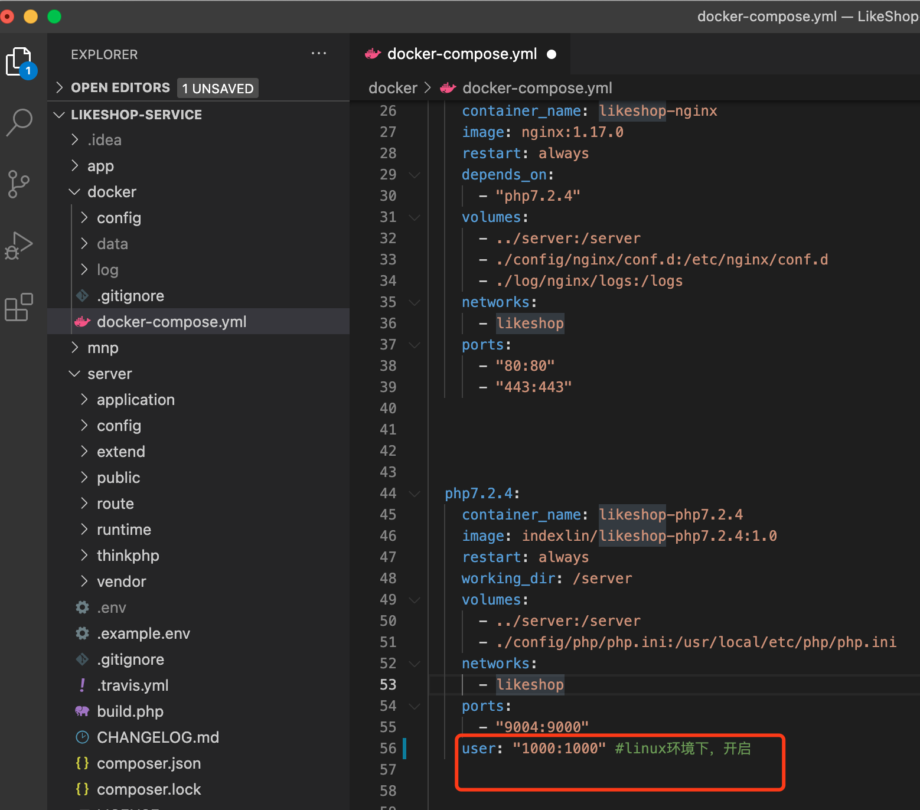Expand the config folder under server
Viewport: 920px width, 810px height.
[84, 426]
